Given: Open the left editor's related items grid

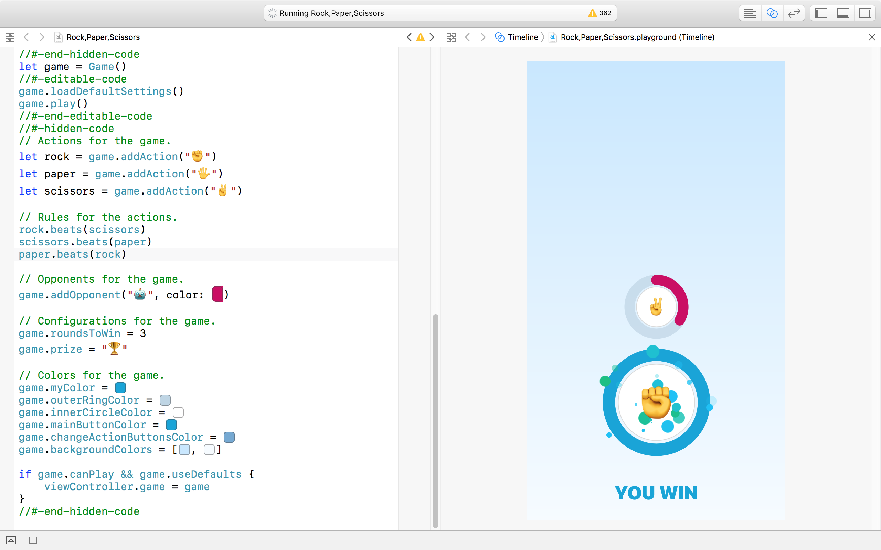Looking at the screenshot, I should [10, 37].
